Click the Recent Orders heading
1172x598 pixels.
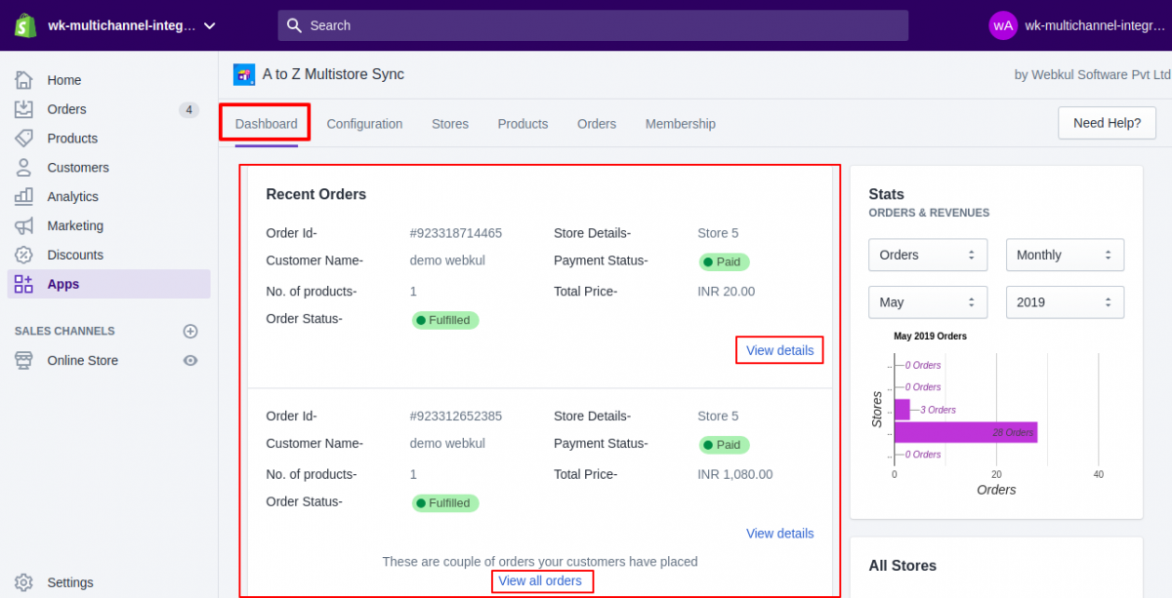tap(316, 194)
